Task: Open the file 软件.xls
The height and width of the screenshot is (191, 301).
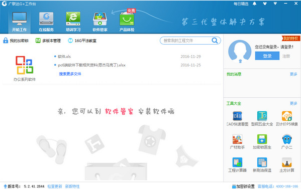Action: click(64, 57)
